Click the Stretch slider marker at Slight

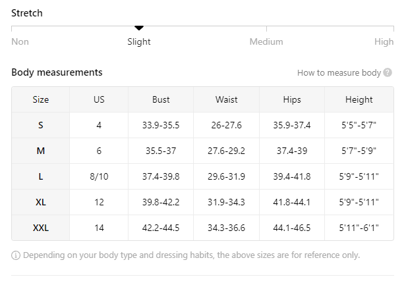(138, 28)
